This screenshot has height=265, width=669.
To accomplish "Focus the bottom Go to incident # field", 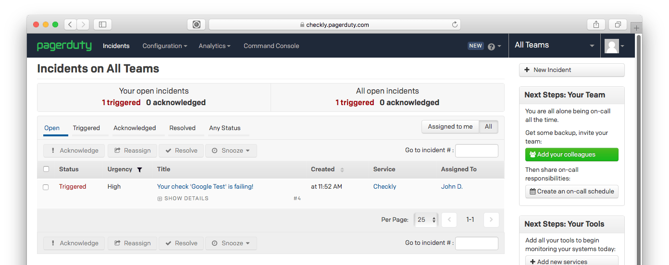I will [x=477, y=243].
